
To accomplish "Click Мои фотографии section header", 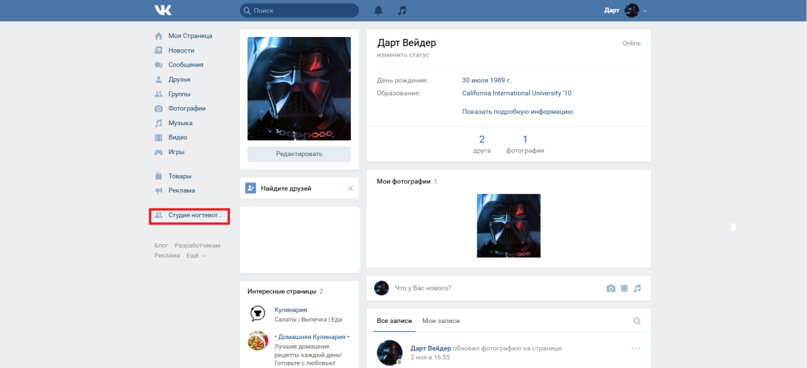I will (404, 181).
